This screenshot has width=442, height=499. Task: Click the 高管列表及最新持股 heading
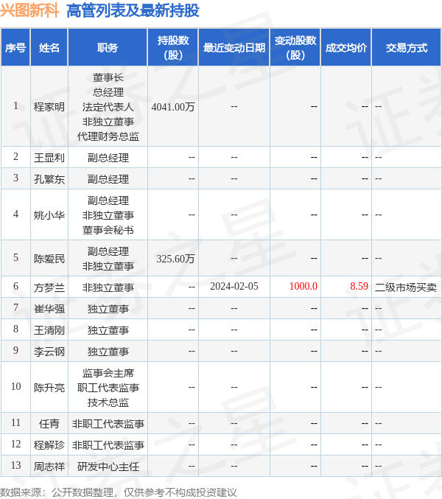(133, 10)
